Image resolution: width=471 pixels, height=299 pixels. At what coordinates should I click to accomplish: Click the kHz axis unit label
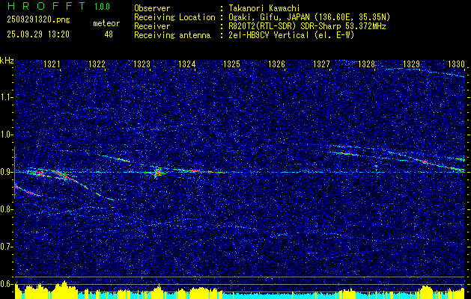[x=7, y=61]
